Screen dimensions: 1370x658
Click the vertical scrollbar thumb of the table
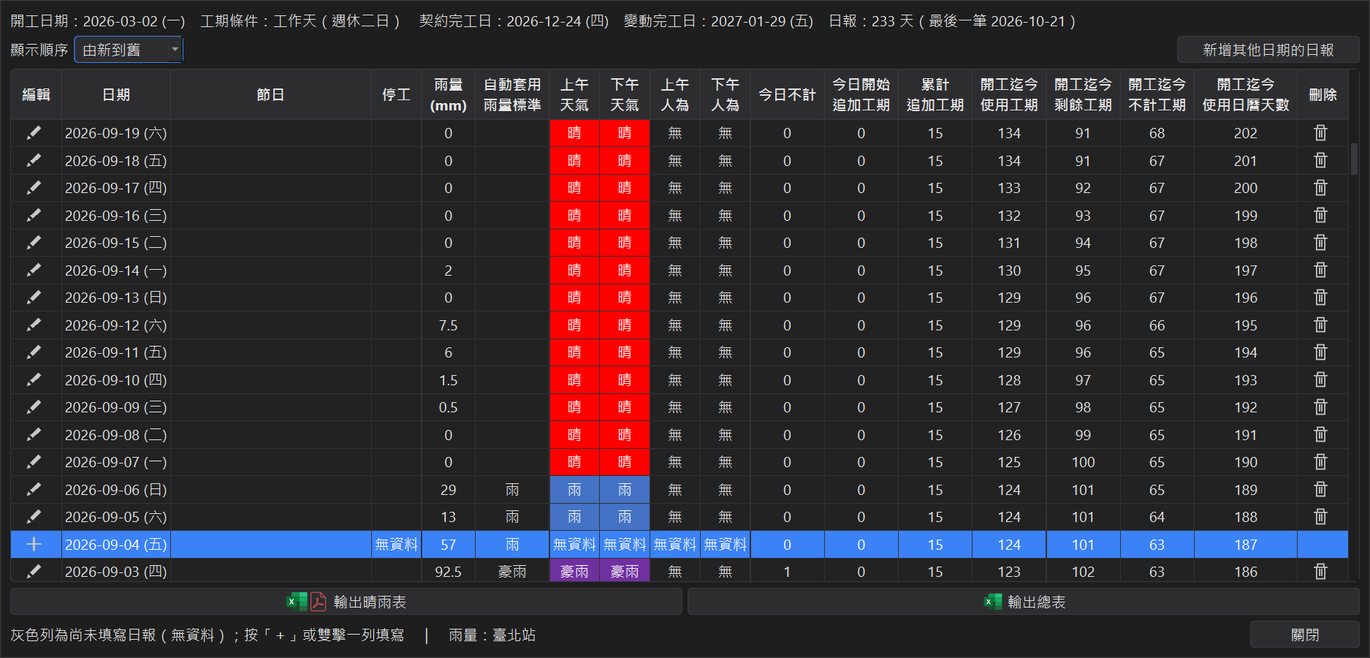point(1354,159)
